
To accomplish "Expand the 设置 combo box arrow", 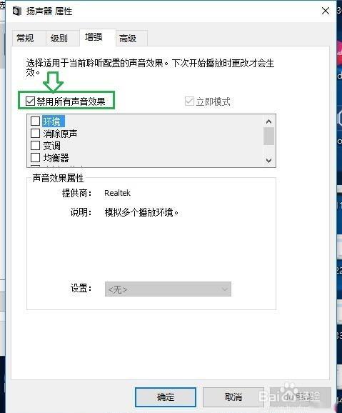I will click(x=225, y=289).
